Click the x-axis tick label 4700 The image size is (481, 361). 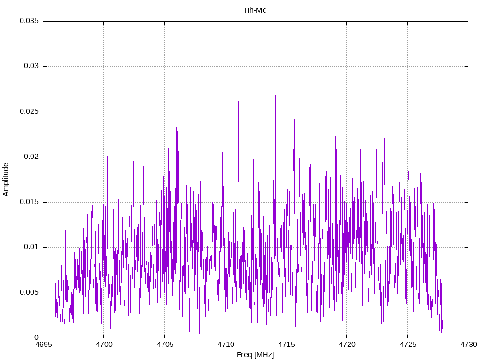pos(104,345)
